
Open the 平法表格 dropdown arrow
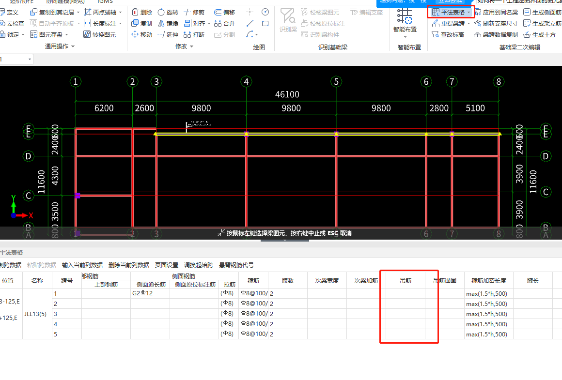pyautogui.click(x=468, y=13)
